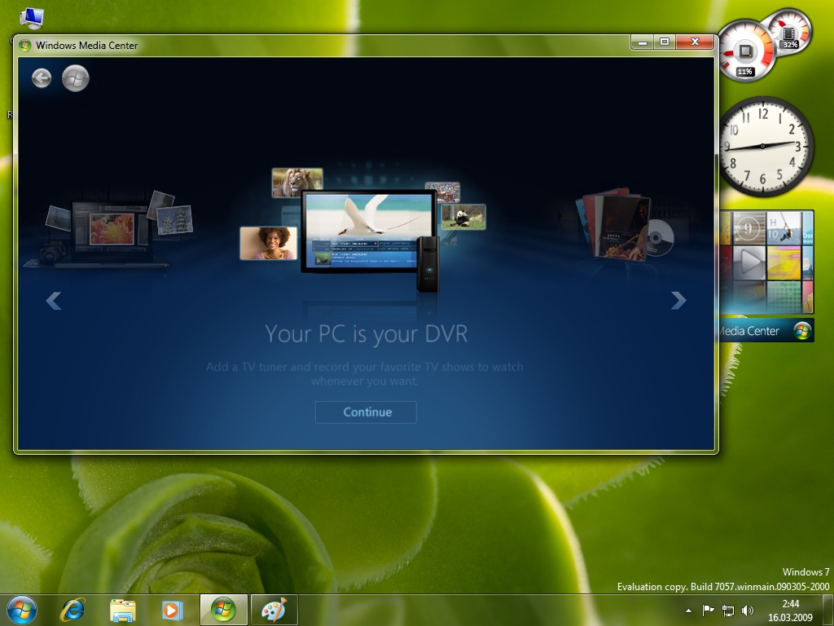Minimize the Windows Media Center window
834x626 pixels.
click(x=643, y=42)
